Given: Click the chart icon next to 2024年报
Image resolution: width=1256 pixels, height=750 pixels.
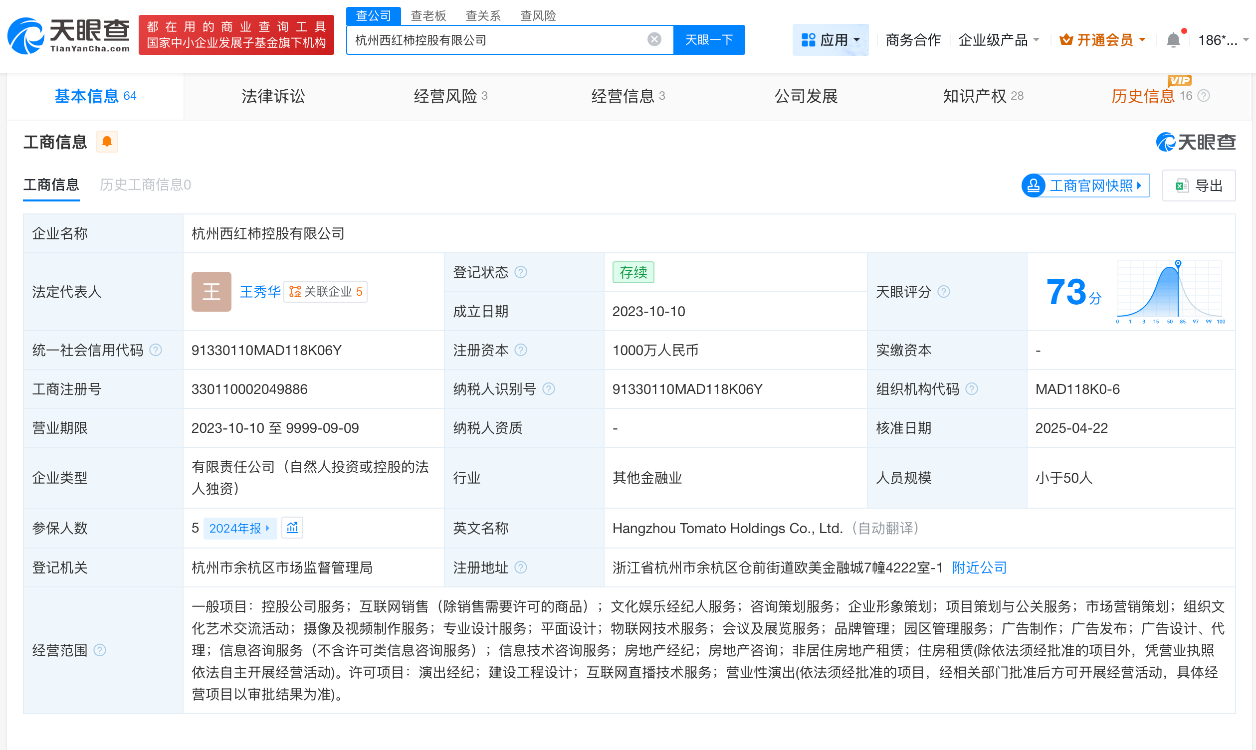Looking at the screenshot, I should [x=292, y=528].
